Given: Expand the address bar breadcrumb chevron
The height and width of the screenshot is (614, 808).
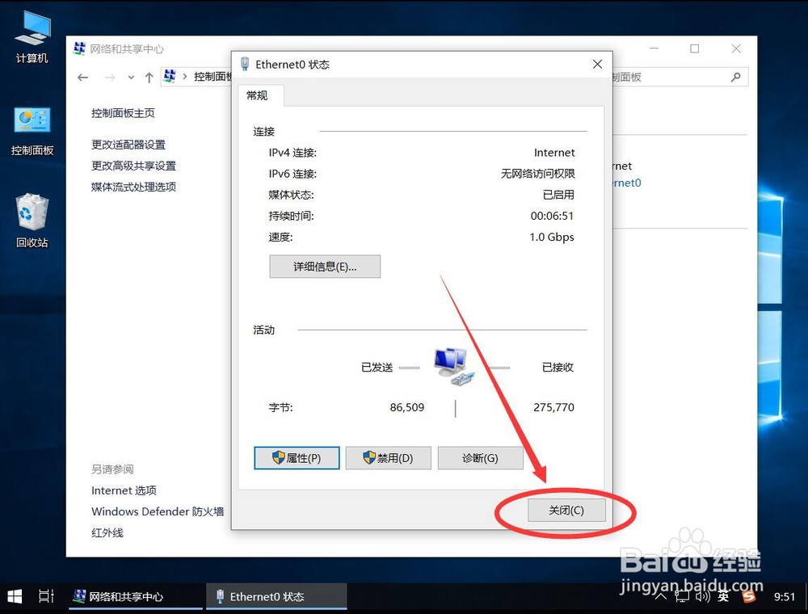Looking at the screenshot, I should tap(184, 77).
